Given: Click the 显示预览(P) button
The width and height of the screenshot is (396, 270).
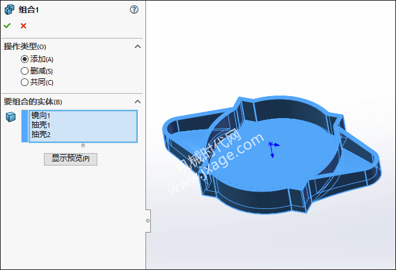Looking at the screenshot, I should coord(71,159).
